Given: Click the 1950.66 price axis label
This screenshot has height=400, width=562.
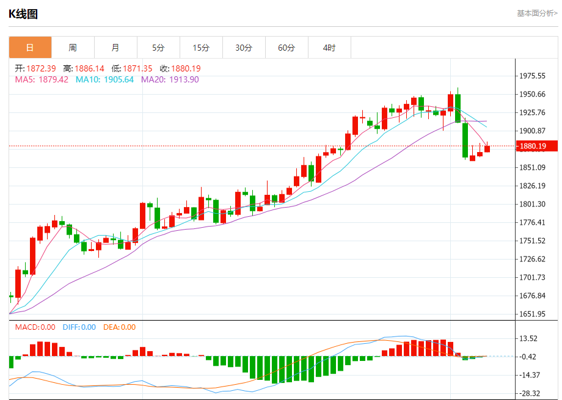Looking at the screenshot, I should 533,94.
